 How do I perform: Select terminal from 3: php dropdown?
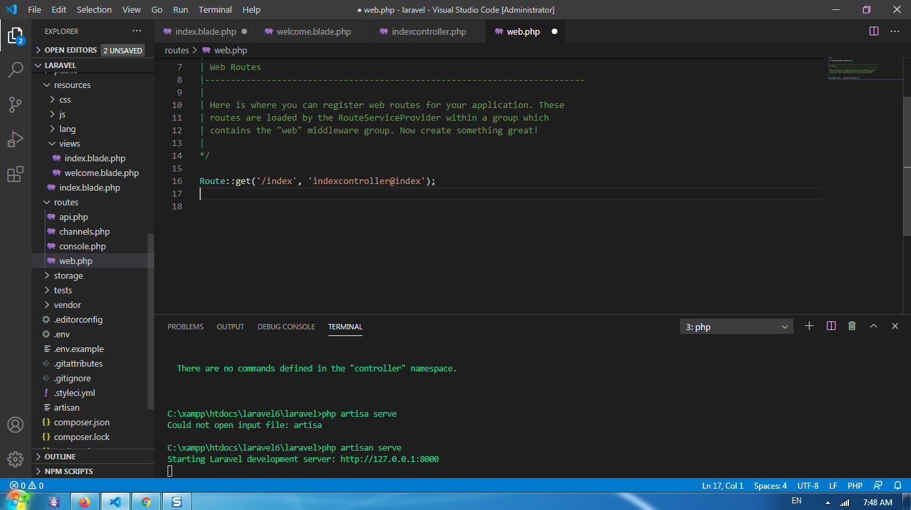pos(737,327)
